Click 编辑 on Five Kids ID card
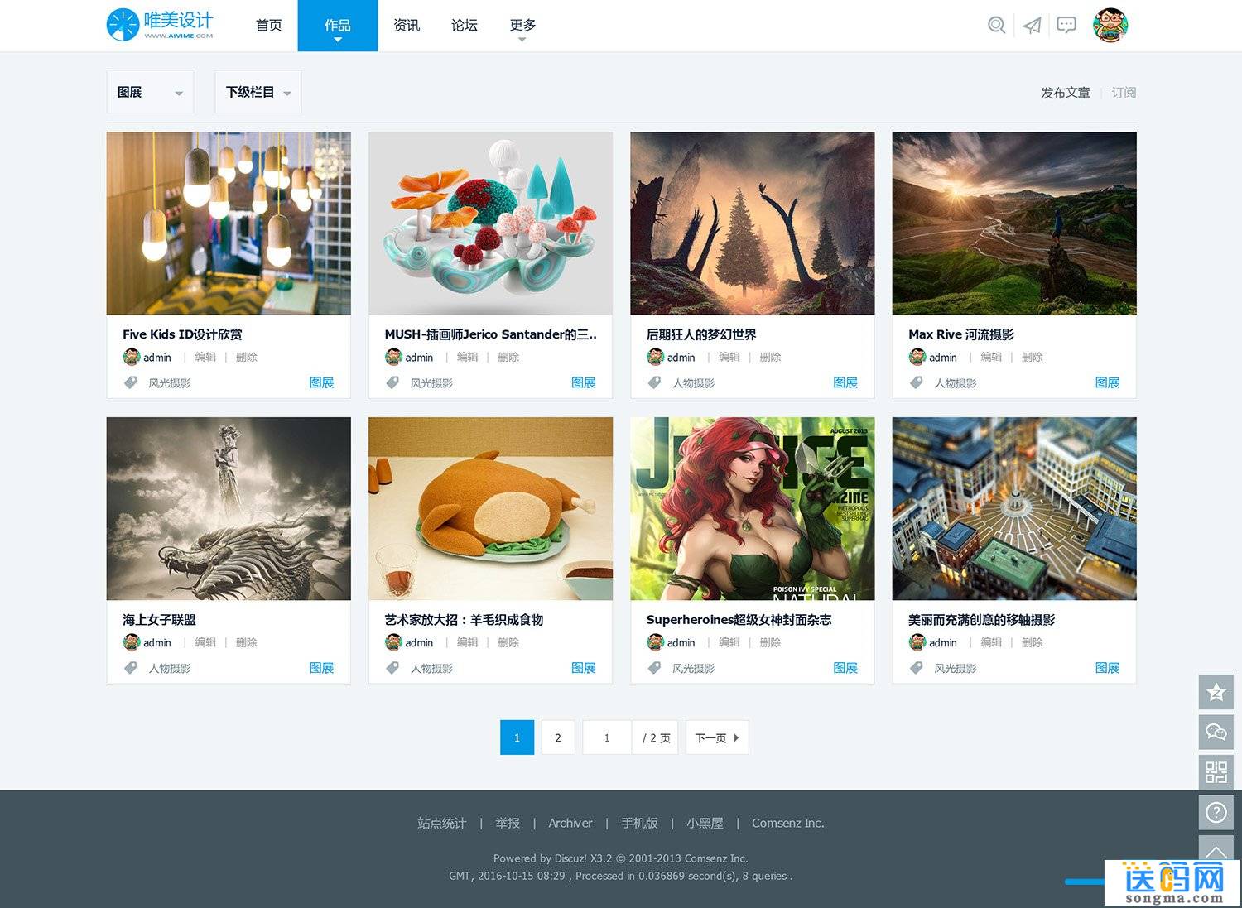This screenshot has height=908, width=1242. pyautogui.click(x=205, y=357)
